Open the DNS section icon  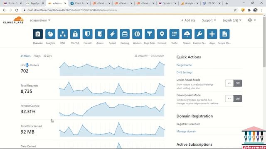[x=63, y=34]
